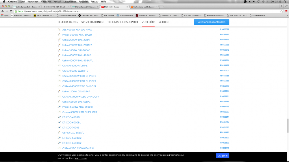Screen dimensions: 289x162
Task: Open the Verlauf menu in menu bar
Action: [57, 2]
